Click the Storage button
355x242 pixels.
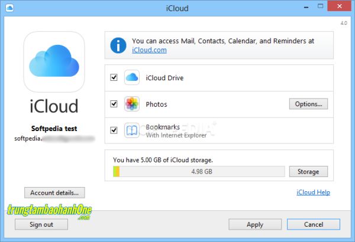pos(308,172)
